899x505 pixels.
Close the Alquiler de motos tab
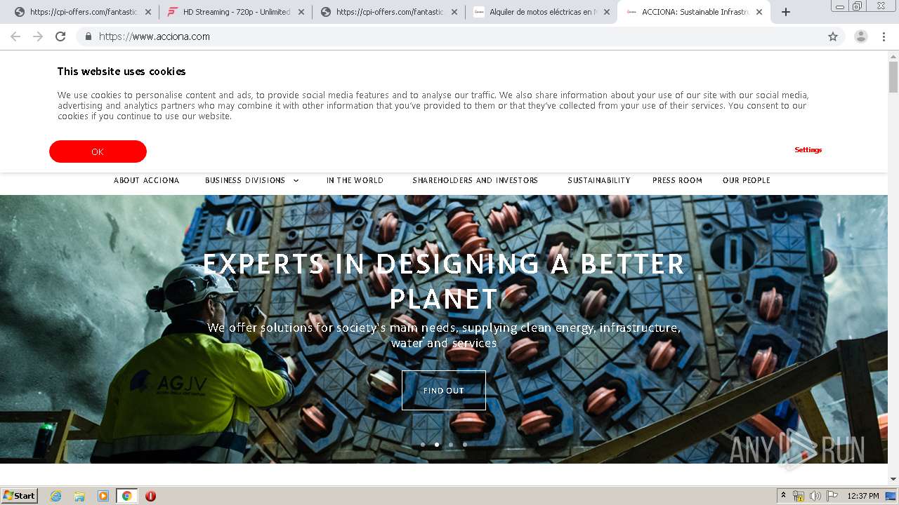[x=607, y=12]
